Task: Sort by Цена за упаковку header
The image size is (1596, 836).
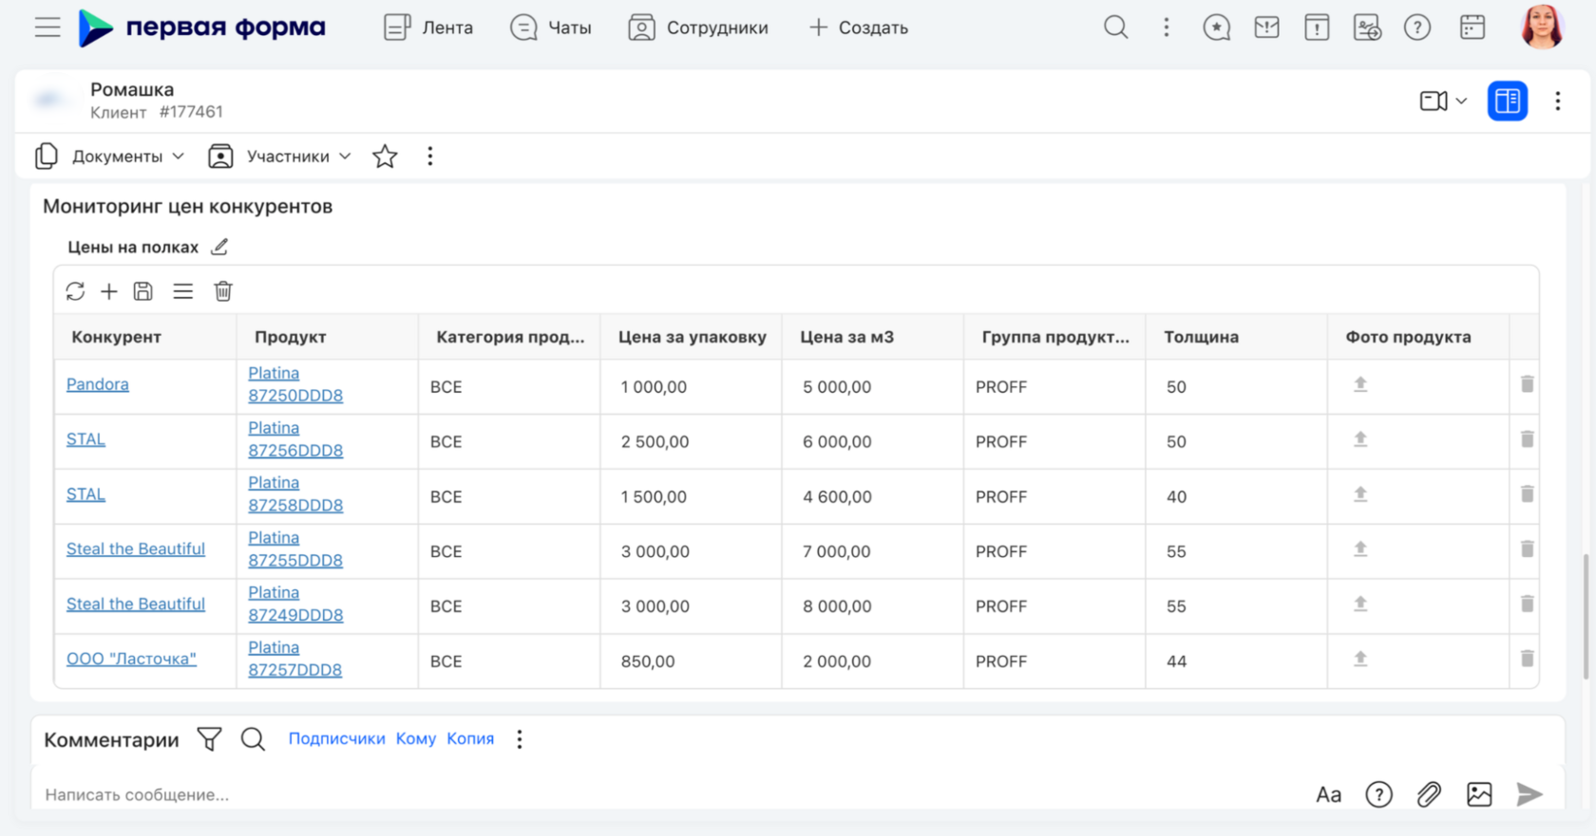Action: click(692, 337)
